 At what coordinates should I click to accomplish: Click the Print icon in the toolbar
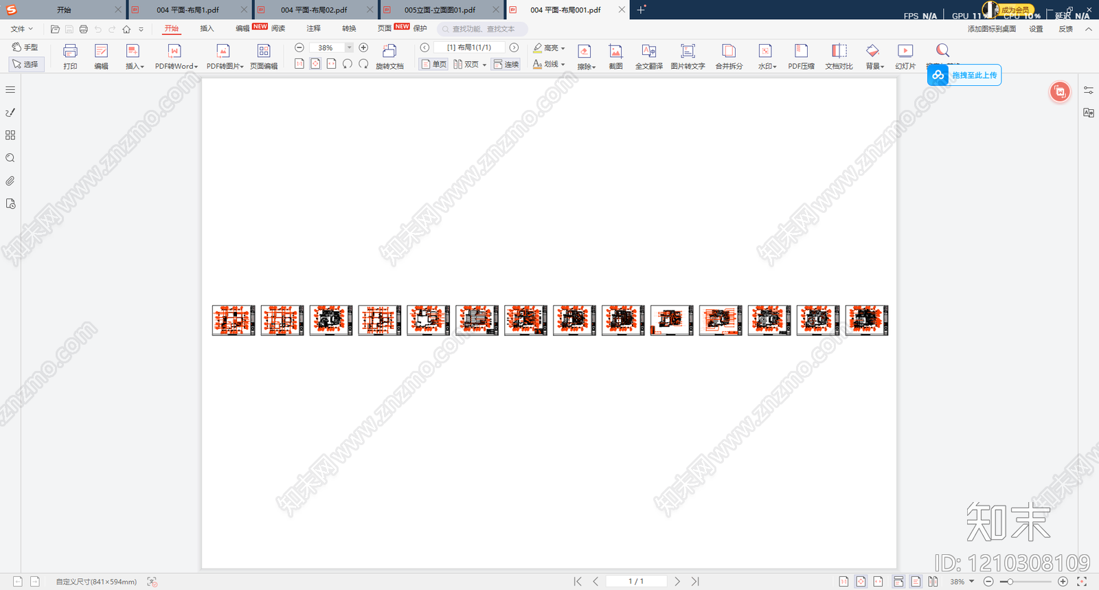tap(70, 56)
